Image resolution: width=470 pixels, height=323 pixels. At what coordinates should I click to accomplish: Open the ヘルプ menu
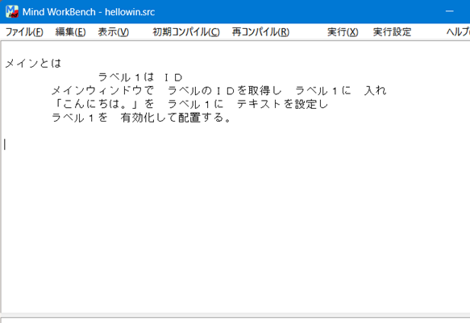point(458,31)
